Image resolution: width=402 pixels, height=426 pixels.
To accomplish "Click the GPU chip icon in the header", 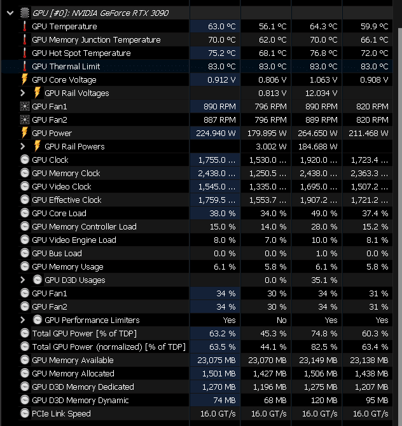I will [25, 13].
